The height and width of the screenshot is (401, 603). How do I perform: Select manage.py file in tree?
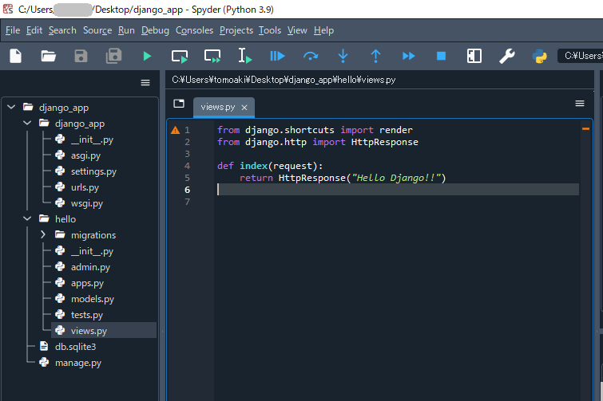tap(78, 363)
